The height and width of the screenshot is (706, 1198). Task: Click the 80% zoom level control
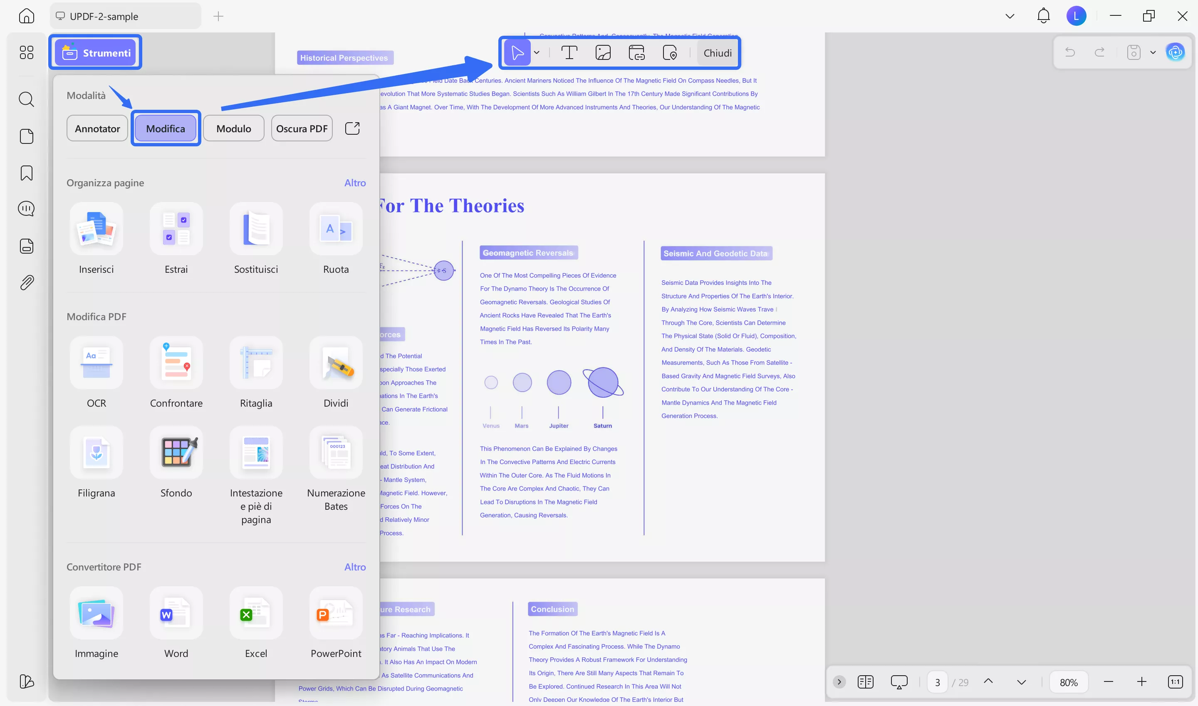tap(1069, 681)
